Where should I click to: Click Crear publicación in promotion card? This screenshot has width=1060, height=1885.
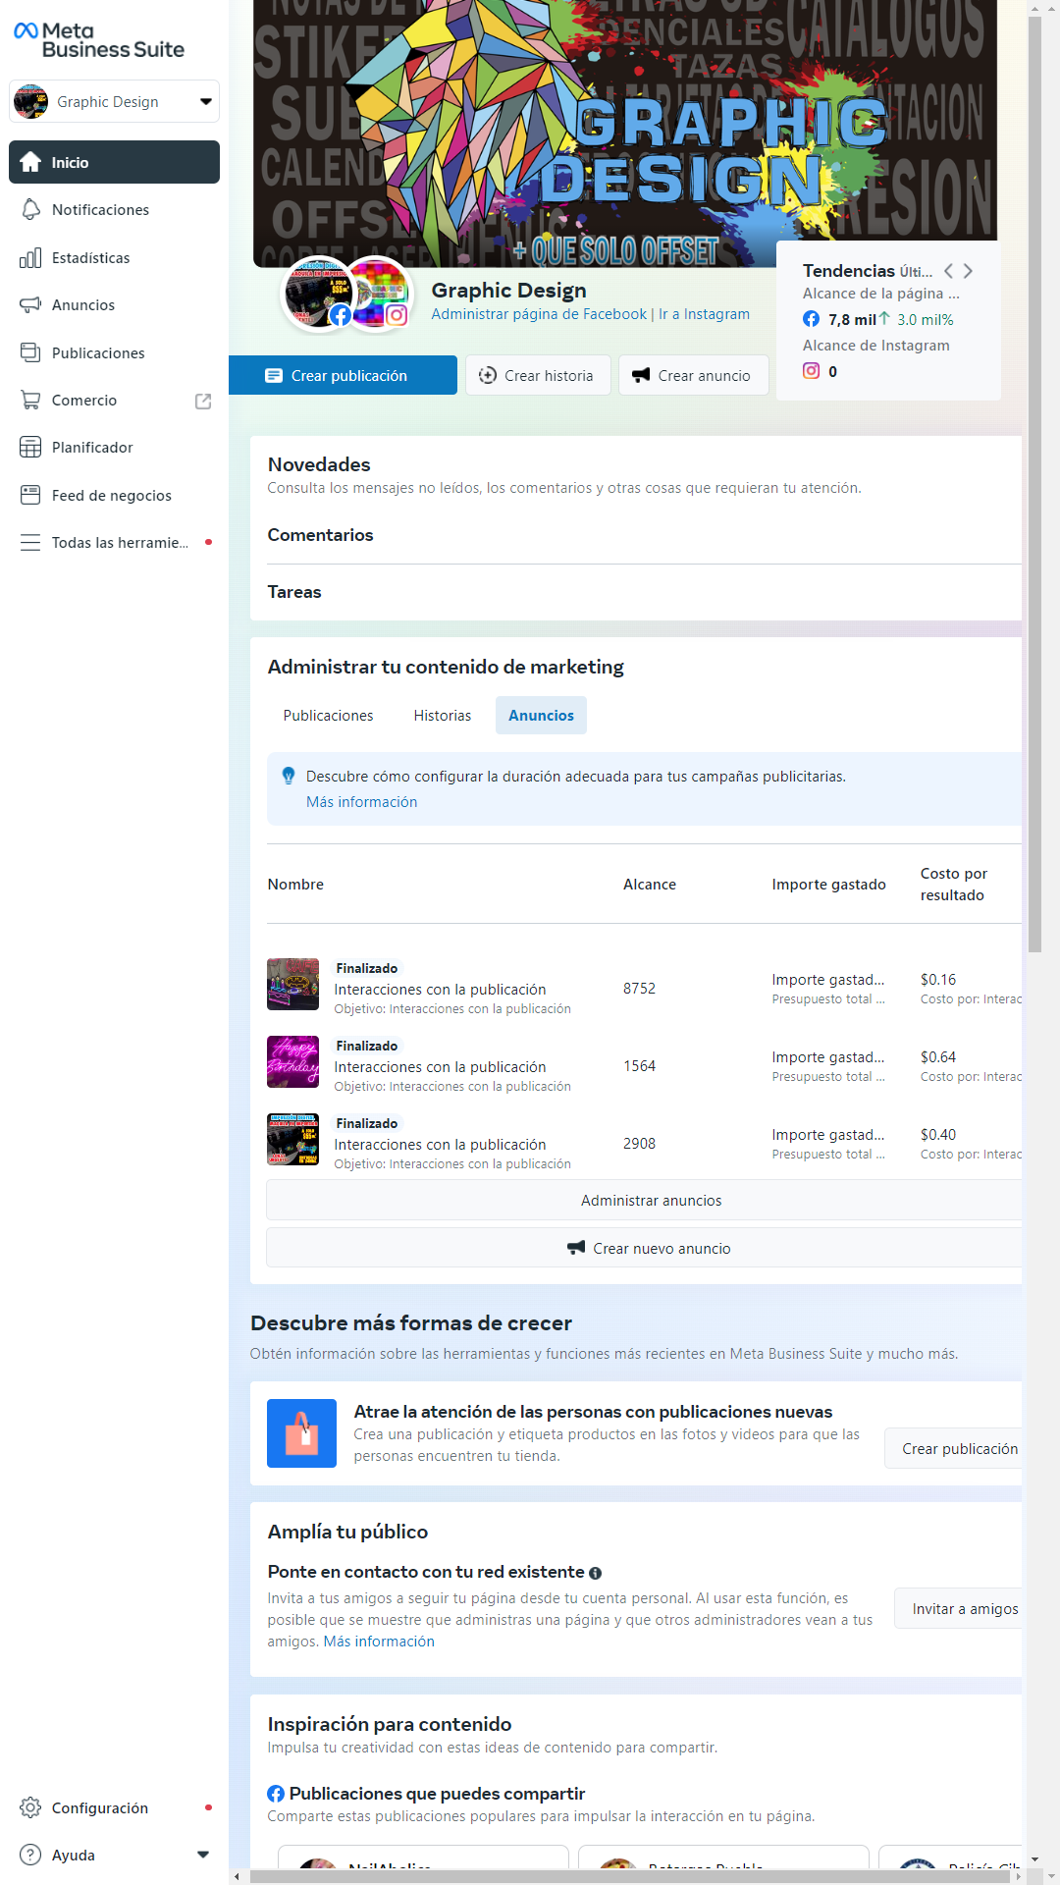click(x=953, y=1448)
